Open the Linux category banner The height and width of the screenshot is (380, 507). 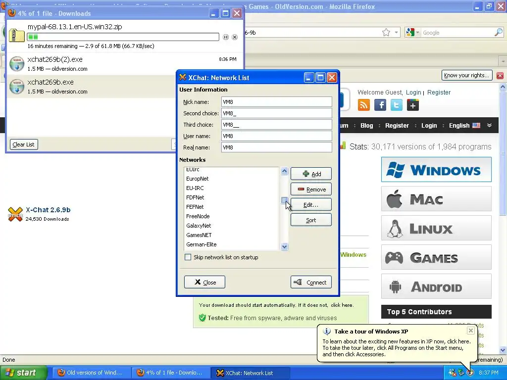(436, 228)
